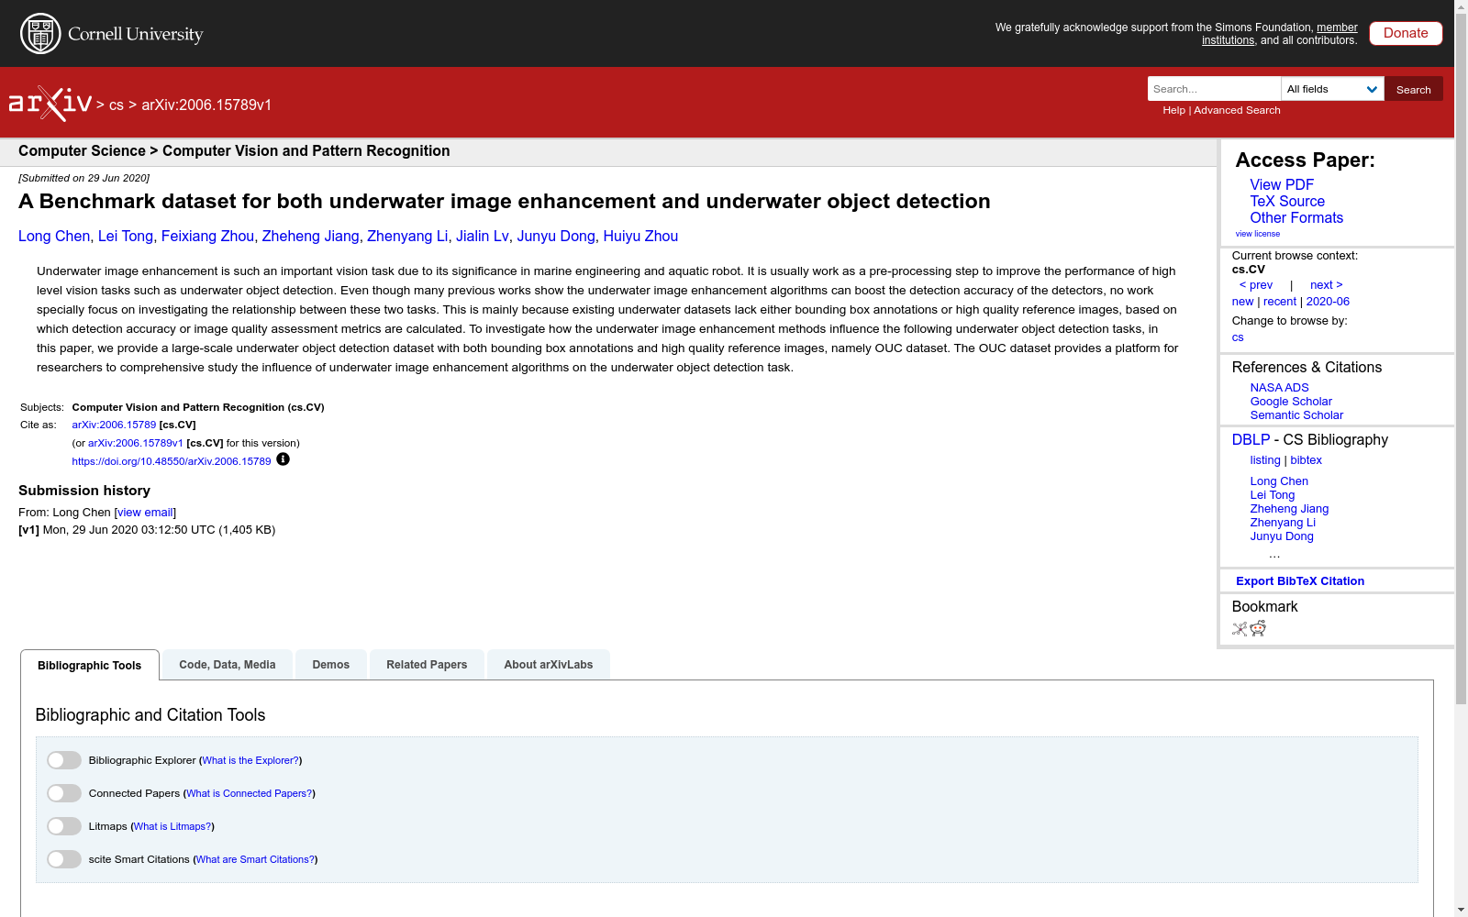Viewport: 1468px width, 917px height.
Task: Open the new cs.CV listings link
Action: click(1242, 302)
